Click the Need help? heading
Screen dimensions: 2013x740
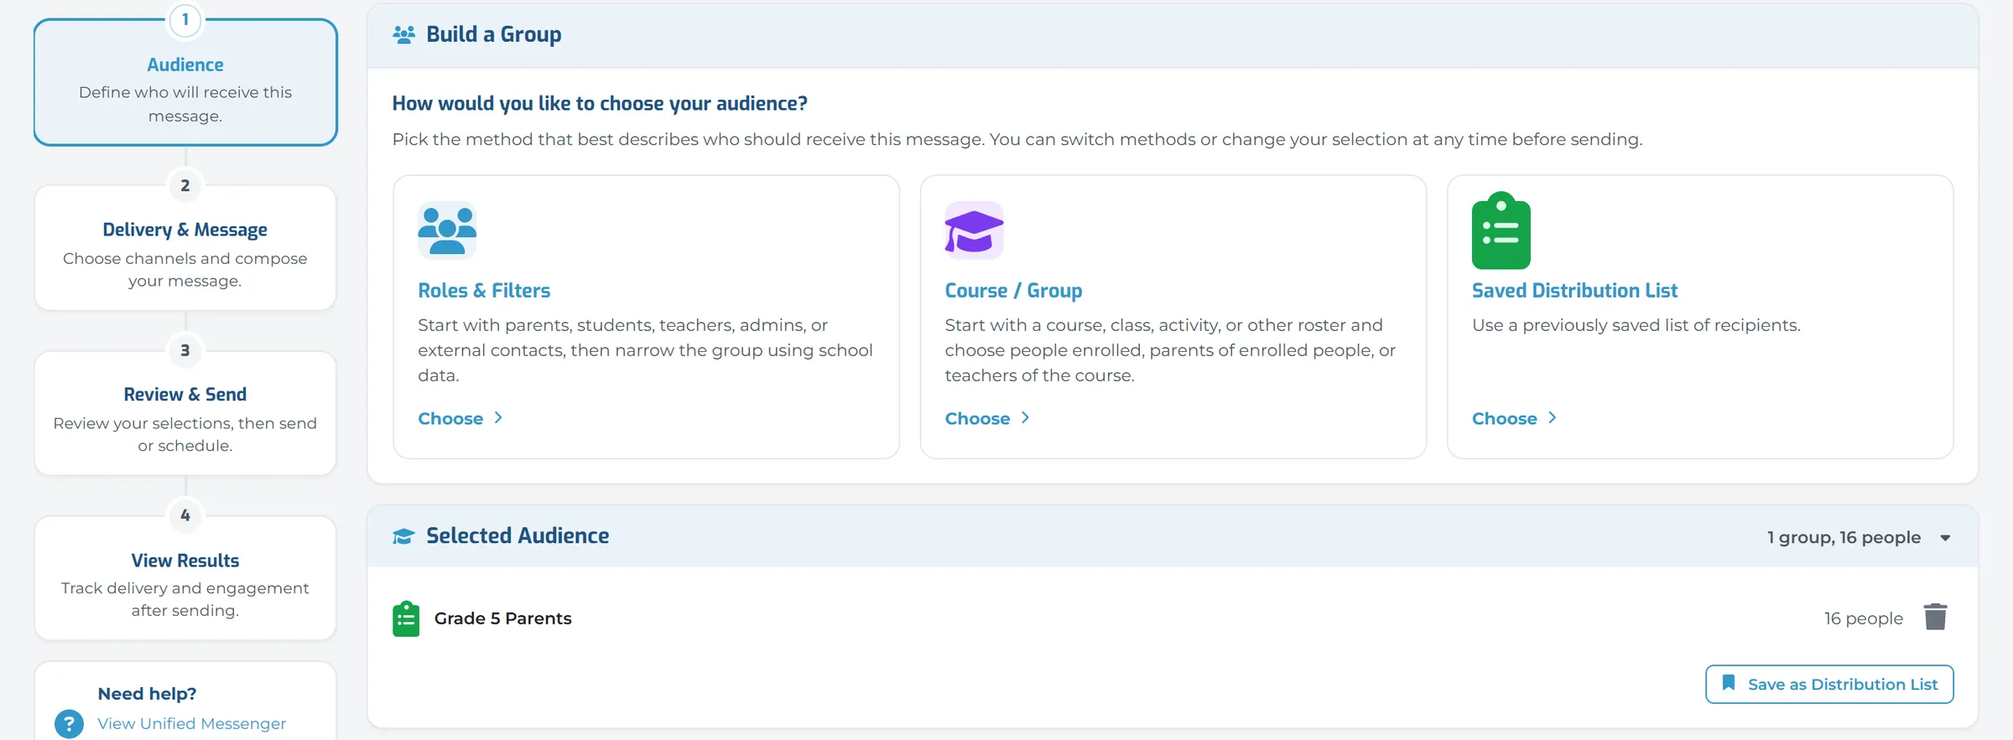(147, 694)
